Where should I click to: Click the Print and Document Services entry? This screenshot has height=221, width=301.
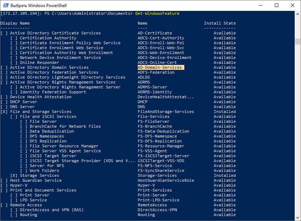[43, 190]
